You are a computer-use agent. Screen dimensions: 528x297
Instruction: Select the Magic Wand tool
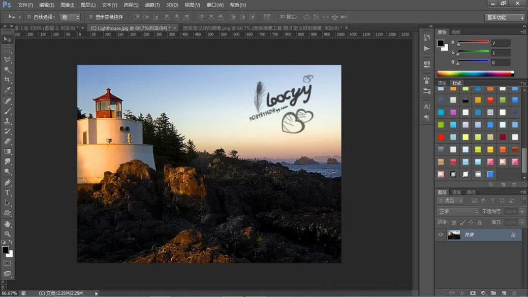7,70
